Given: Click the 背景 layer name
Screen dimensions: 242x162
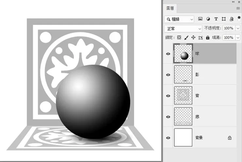Looking at the screenshot, I should [x=199, y=137].
